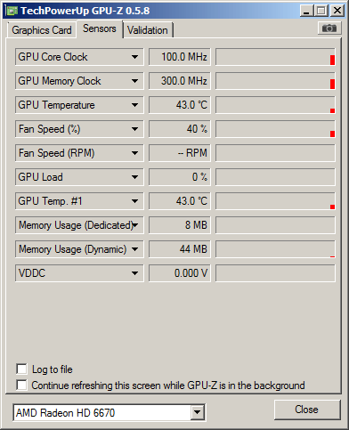Open the VDDC sensor dropdown

tap(134, 273)
